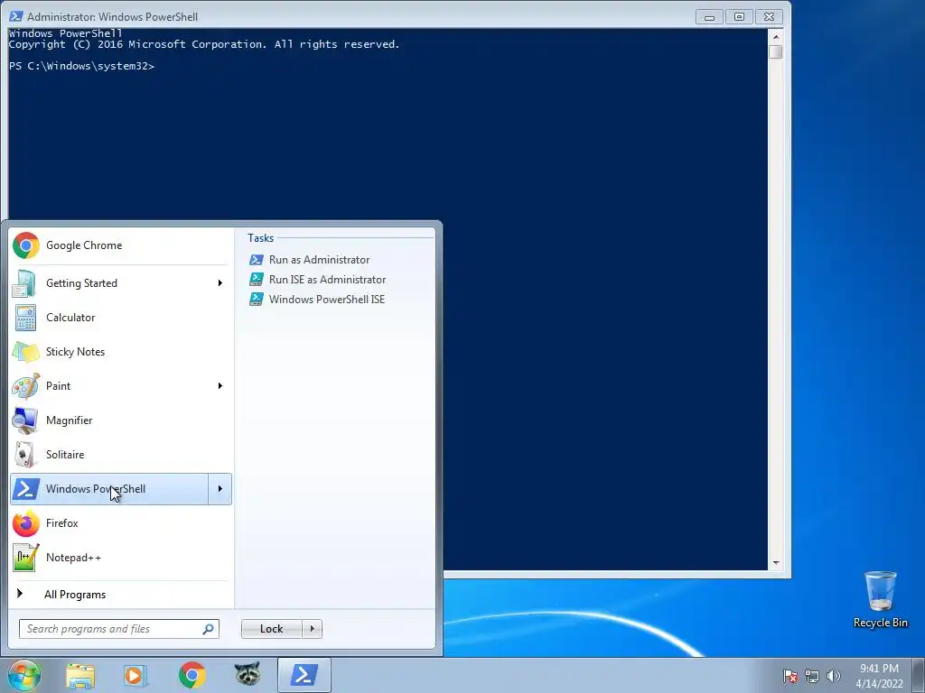Expand Getting Started submenu arrow
Screen dimensions: 925x693
pyautogui.click(x=220, y=283)
